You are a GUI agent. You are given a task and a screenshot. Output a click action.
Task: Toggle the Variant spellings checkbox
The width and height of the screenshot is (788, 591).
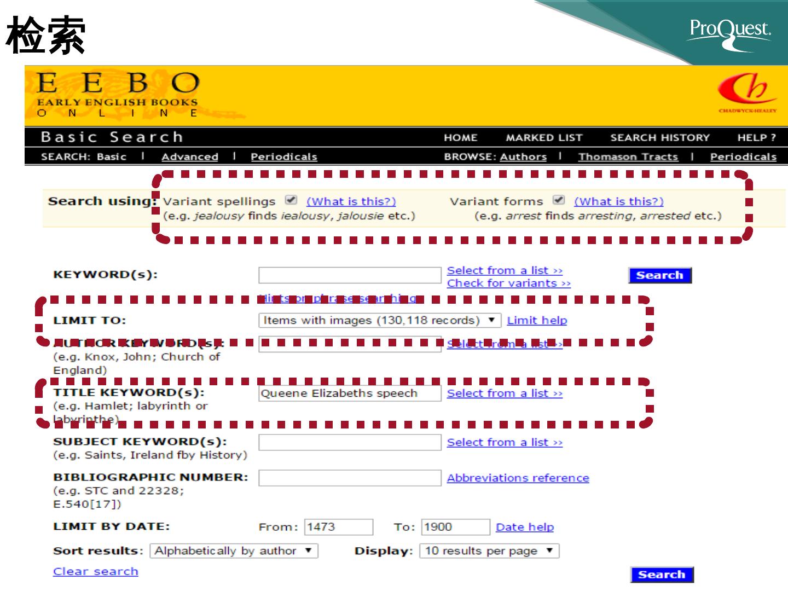click(x=291, y=200)
